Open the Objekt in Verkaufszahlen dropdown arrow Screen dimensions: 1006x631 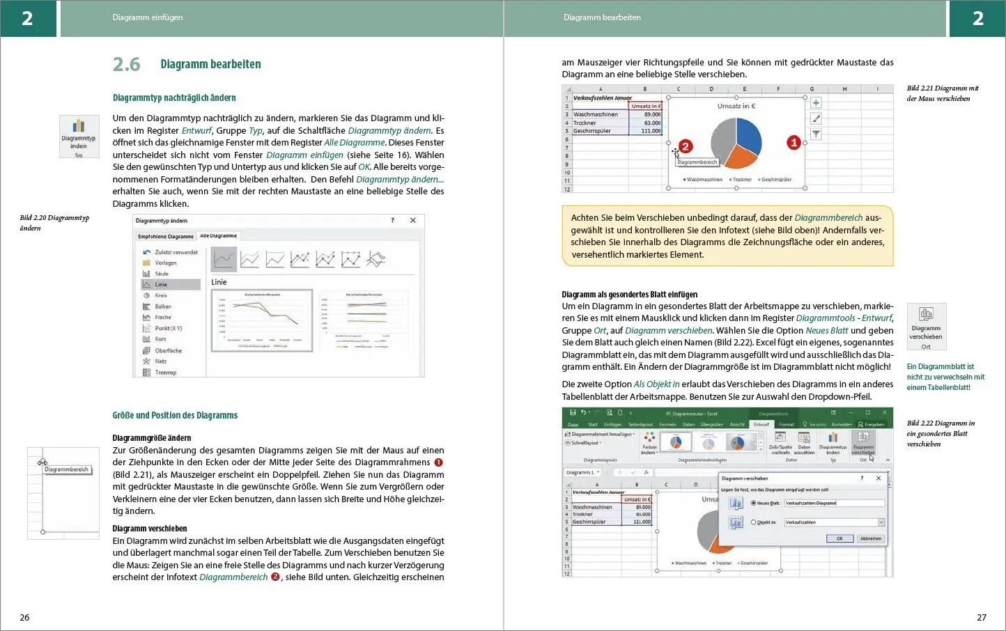881,522
